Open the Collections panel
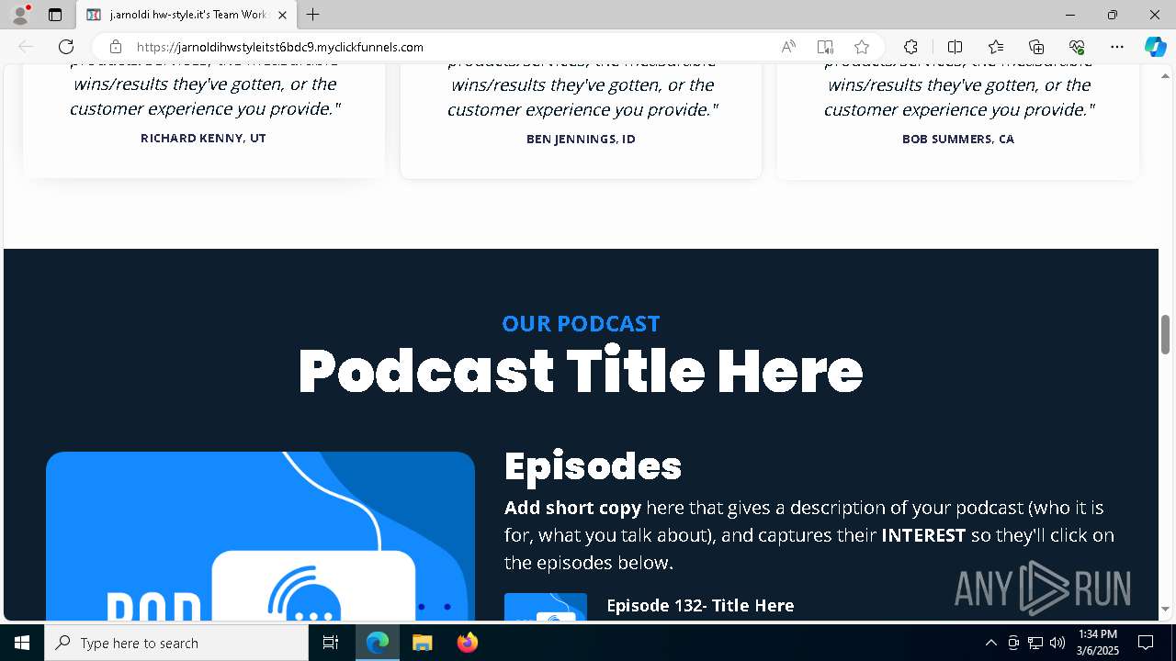 click(x=1036, y=47)
